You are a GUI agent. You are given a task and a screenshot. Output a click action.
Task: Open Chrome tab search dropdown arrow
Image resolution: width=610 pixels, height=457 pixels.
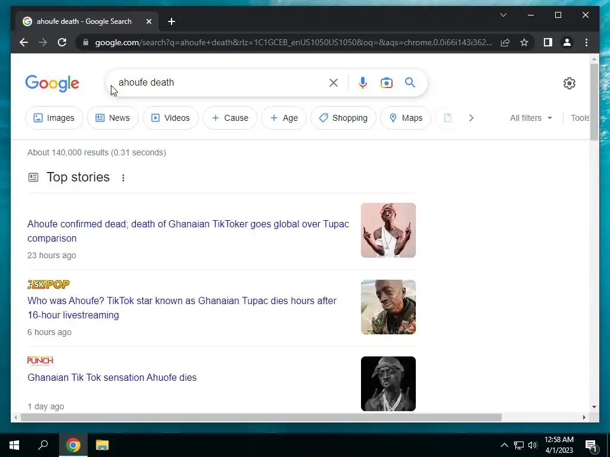[x=503, y=15]
